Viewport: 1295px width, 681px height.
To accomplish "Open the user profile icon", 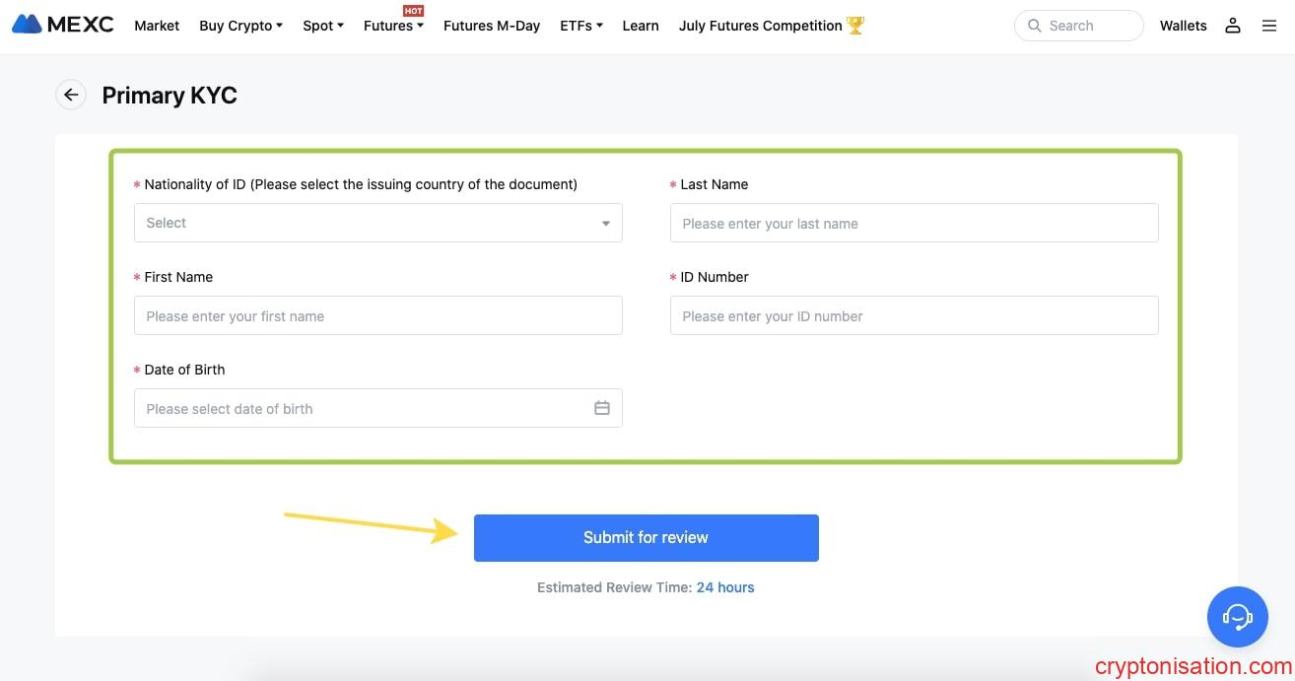I will point(1232,26).
